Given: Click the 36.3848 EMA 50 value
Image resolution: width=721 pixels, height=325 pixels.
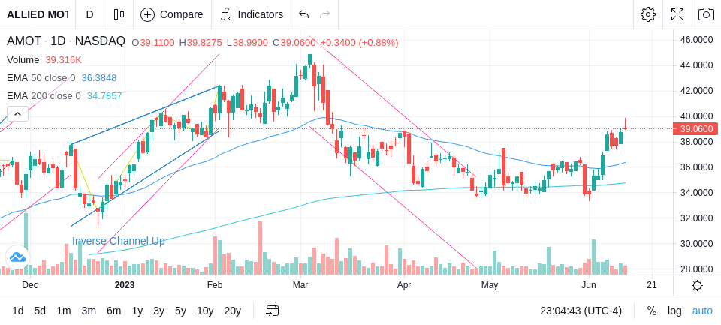Looking at the screenshot, I should [x=99, y=78].
